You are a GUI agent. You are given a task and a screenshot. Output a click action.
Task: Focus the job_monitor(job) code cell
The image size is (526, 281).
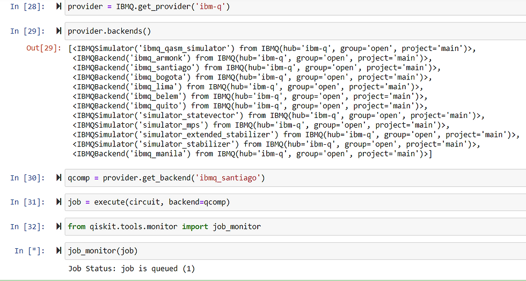[x=295, y=251]
